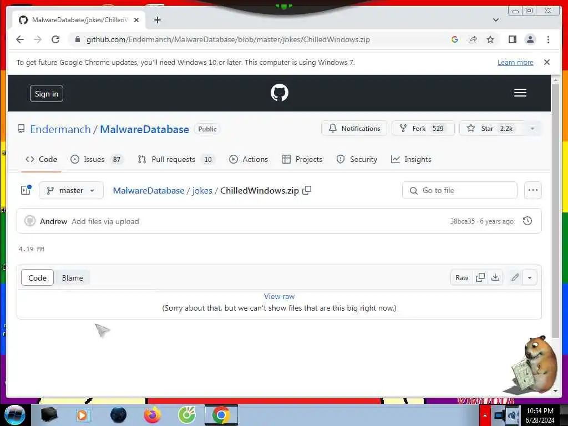
Task: Copy raw file contents icon
Action: pyautogui.click(x=480, y=277)
